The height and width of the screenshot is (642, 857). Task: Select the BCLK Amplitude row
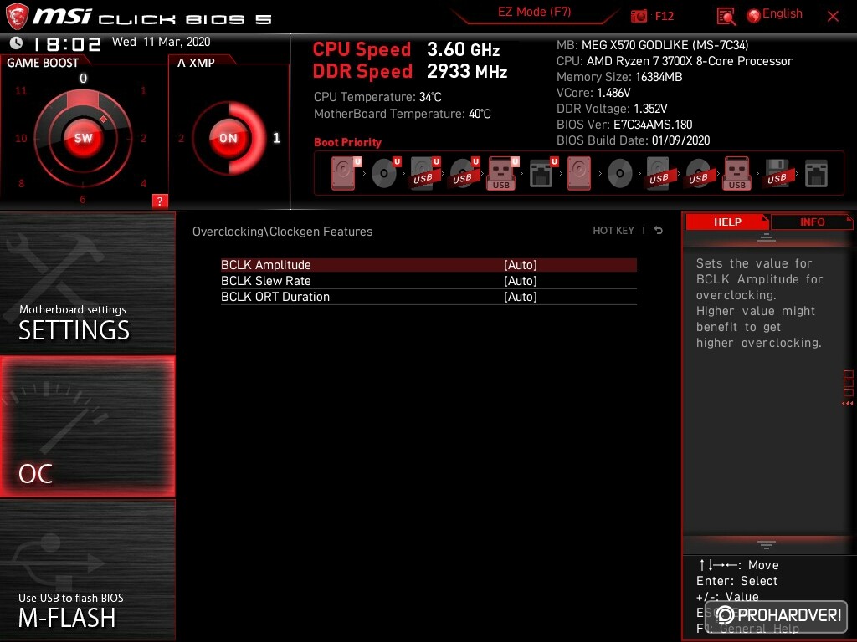[428, 265]
